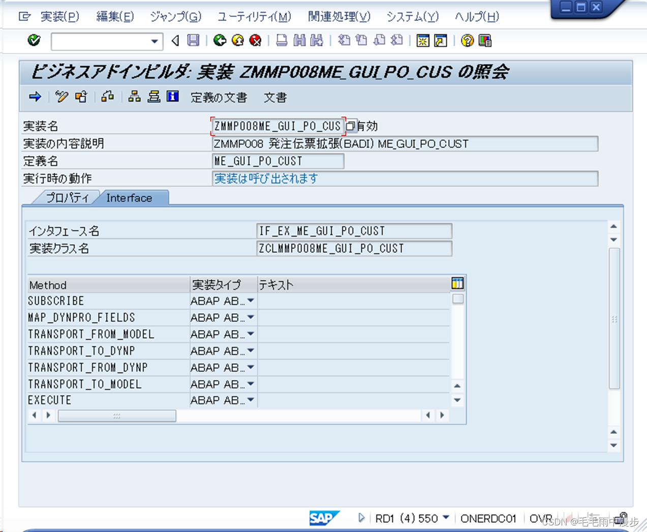This screenshot has height=532, width=647.
Task: Open the システム(Y) menu
Action: (412, 17)
